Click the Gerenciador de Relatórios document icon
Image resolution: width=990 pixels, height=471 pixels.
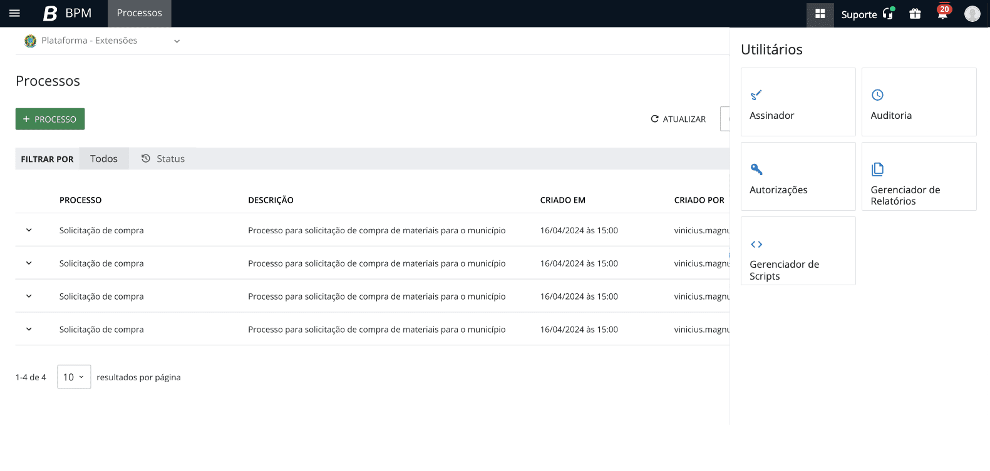coord(877,170)
